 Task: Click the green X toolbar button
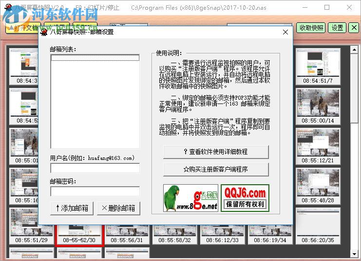coord(354,28)
